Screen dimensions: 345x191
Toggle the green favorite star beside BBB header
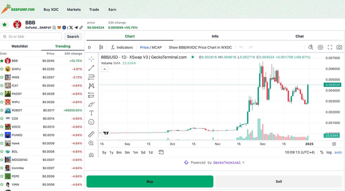pyautogui.click(x=5, y=25)
